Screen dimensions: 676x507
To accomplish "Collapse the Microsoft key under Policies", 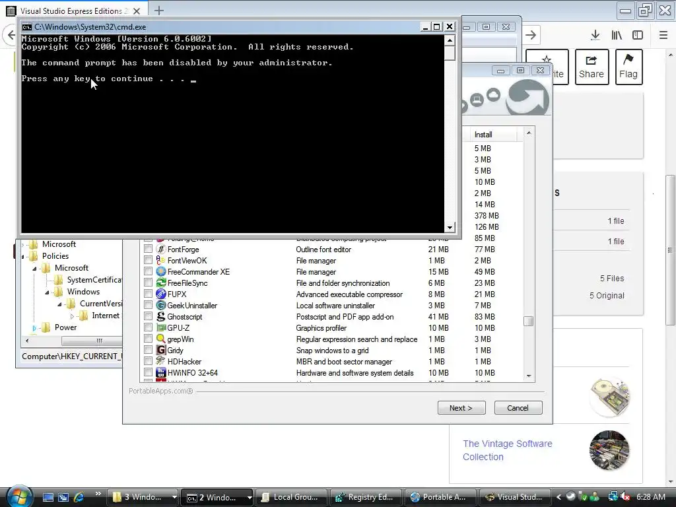I will (x=34, y=269).
